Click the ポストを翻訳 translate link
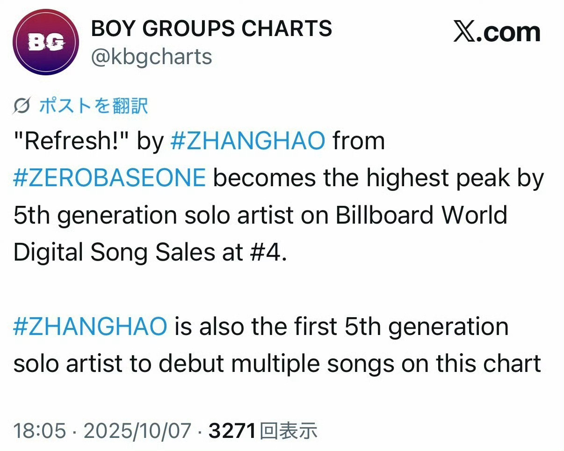The width and height of the screenshot is (564, 451). tap(94, 106)
